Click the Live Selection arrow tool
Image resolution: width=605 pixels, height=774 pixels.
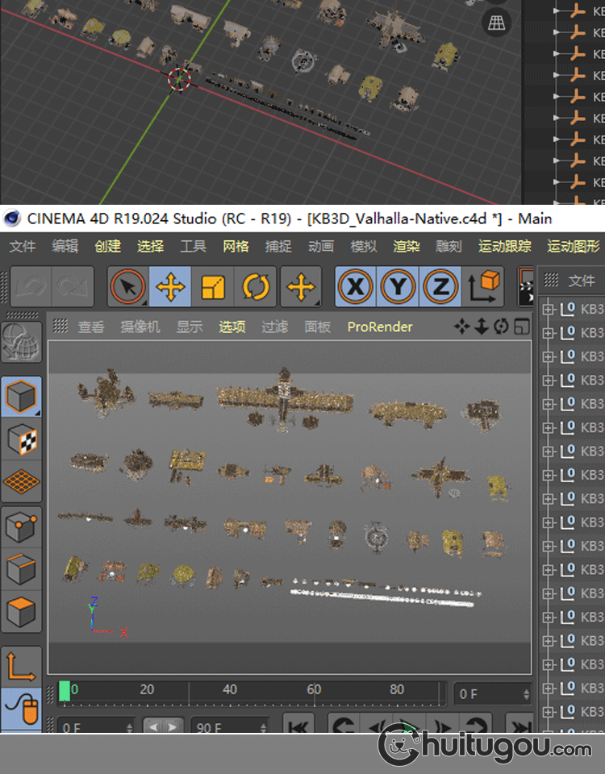127,287
